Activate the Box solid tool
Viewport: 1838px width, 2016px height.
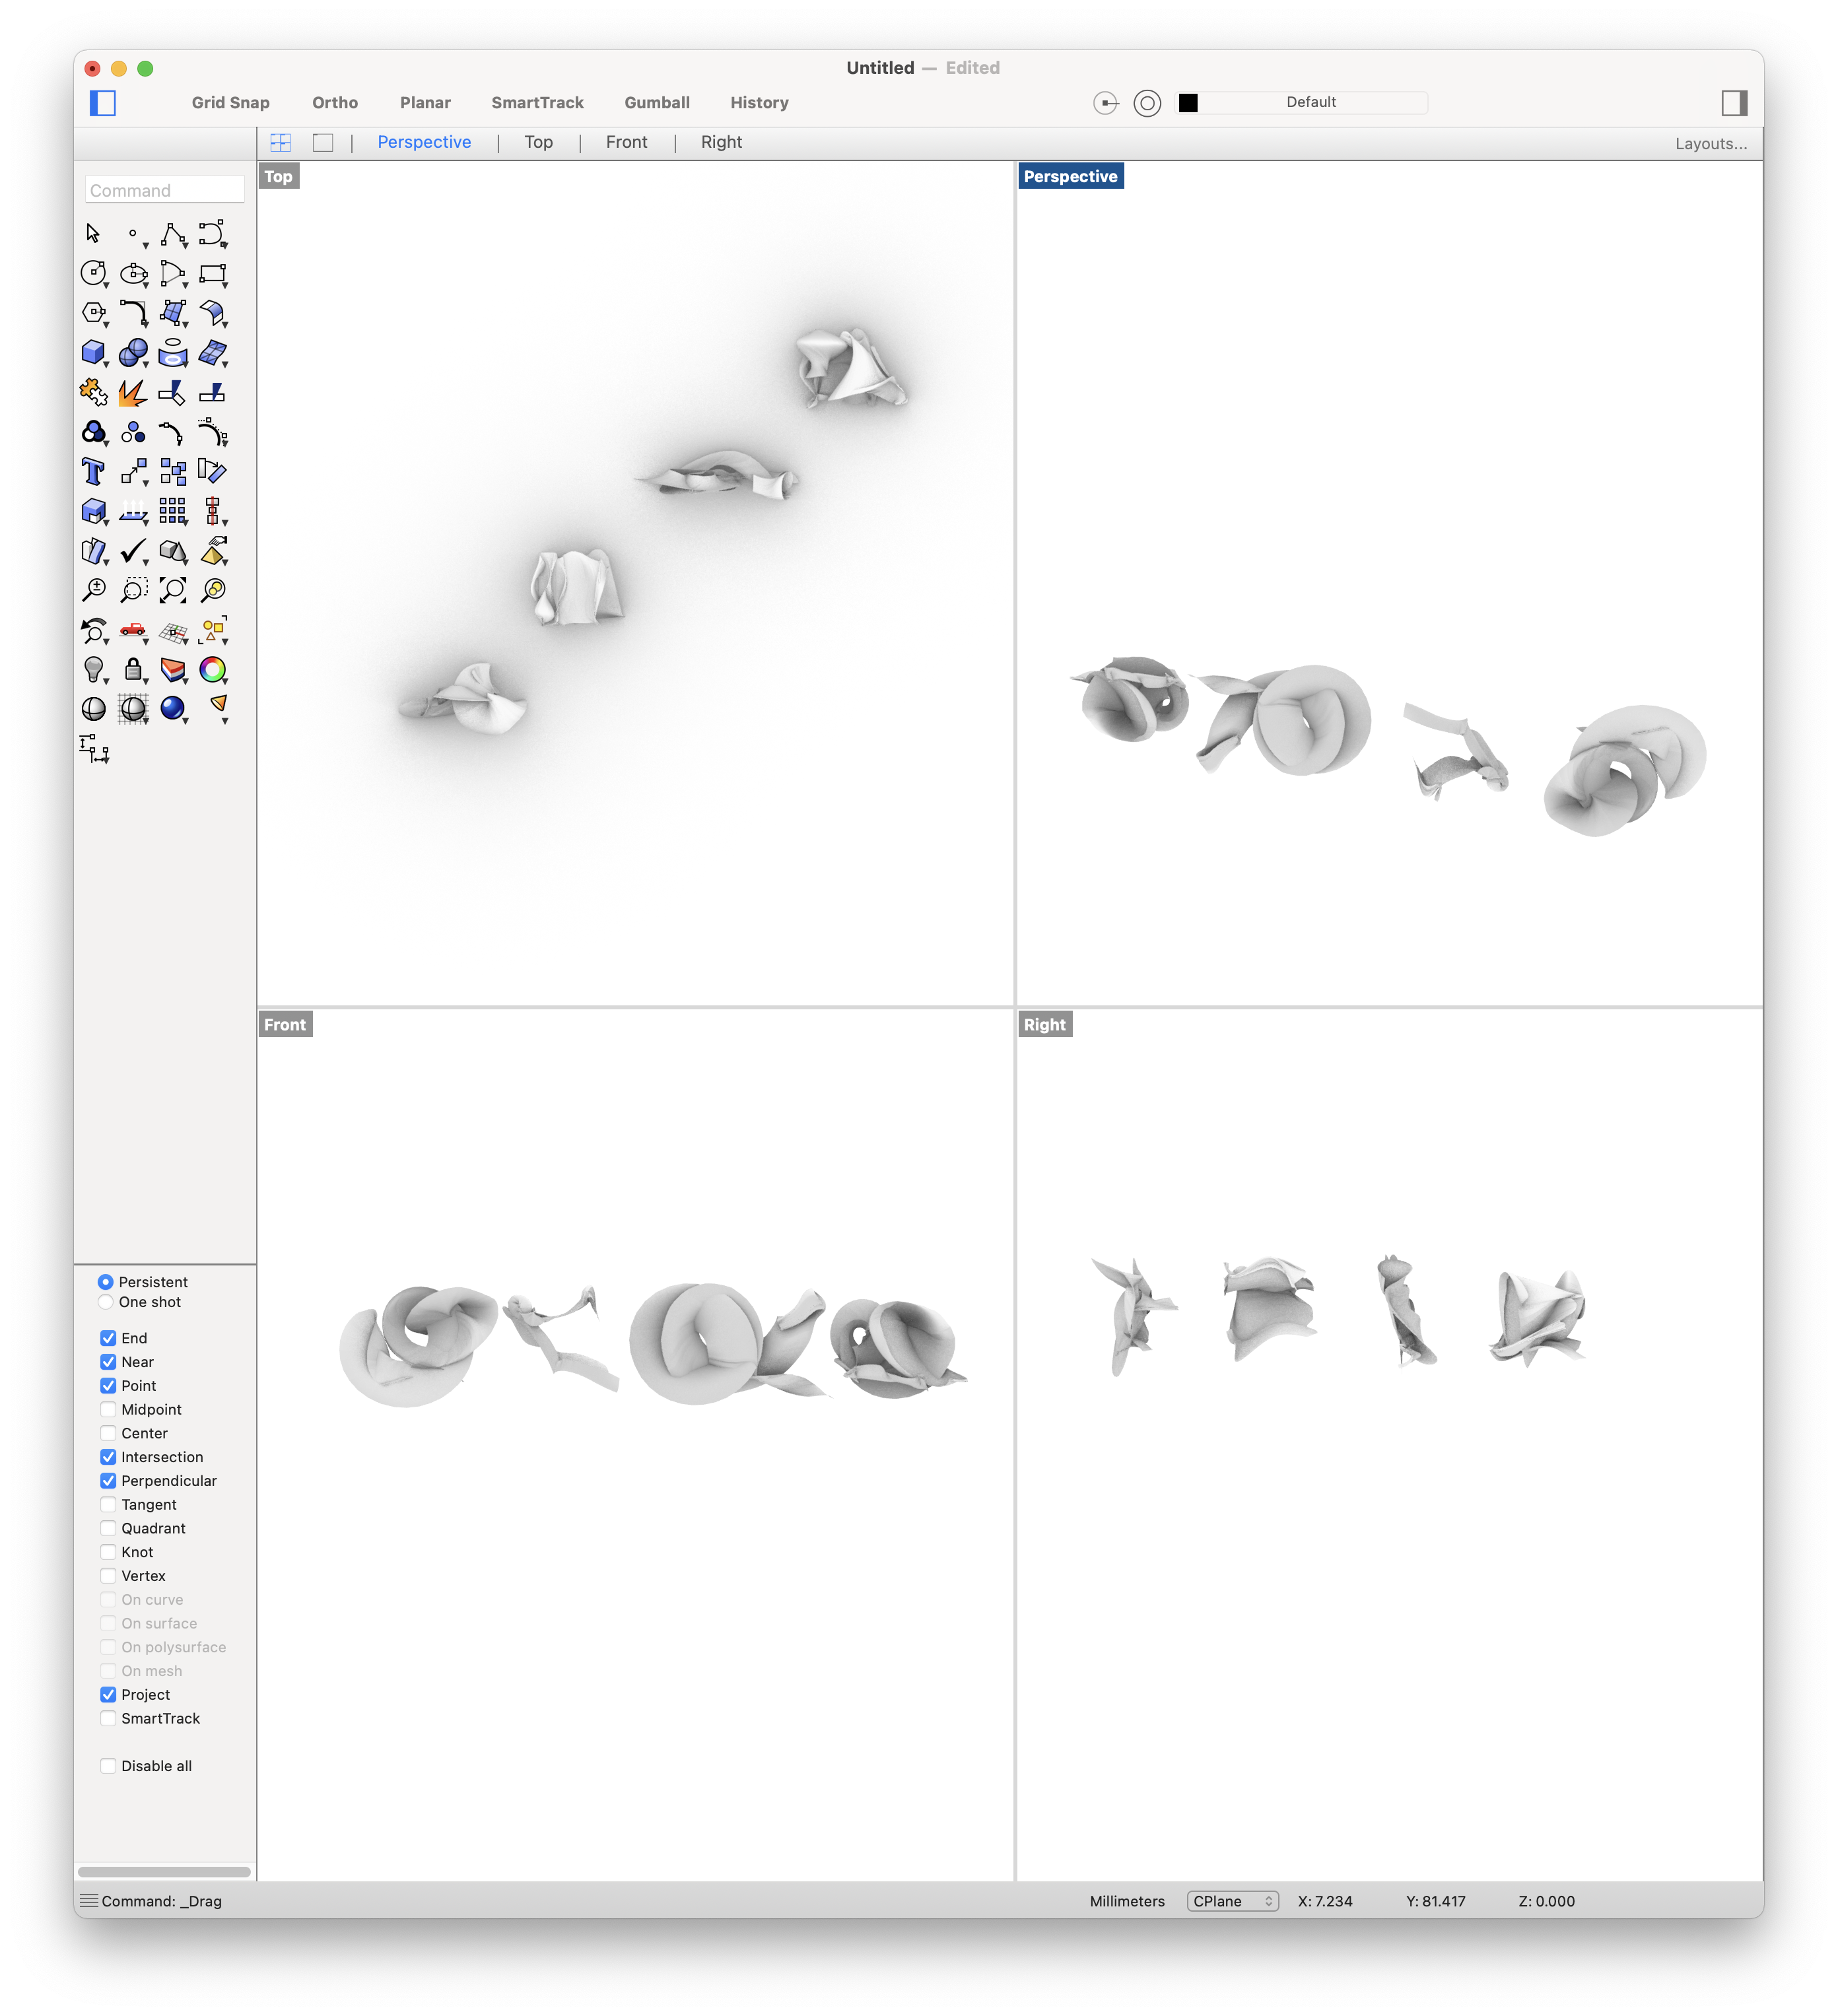92,353
